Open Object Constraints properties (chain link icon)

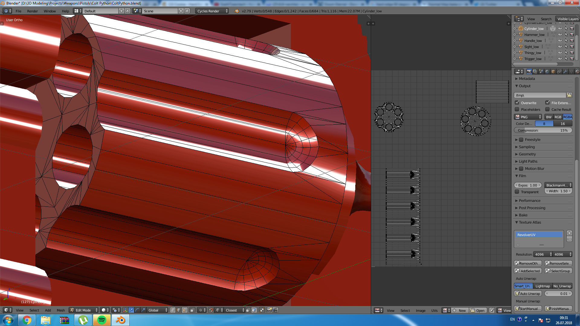coord(559,72)
